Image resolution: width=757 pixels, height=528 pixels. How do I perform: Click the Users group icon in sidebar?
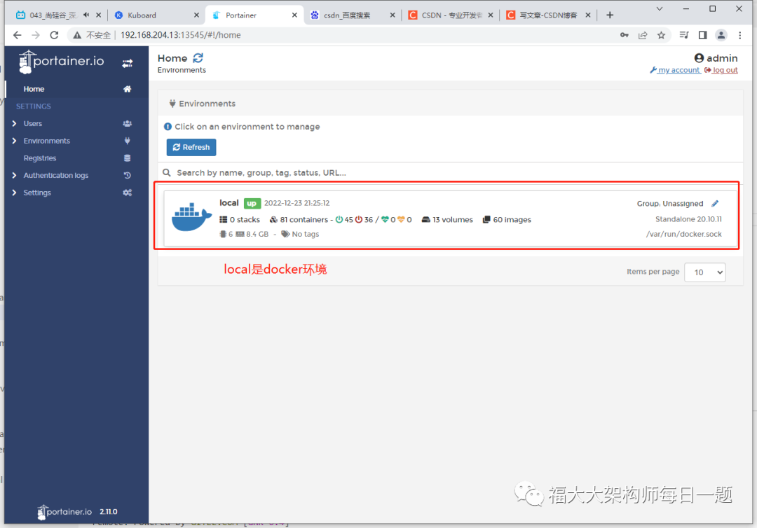coord(128,123)
